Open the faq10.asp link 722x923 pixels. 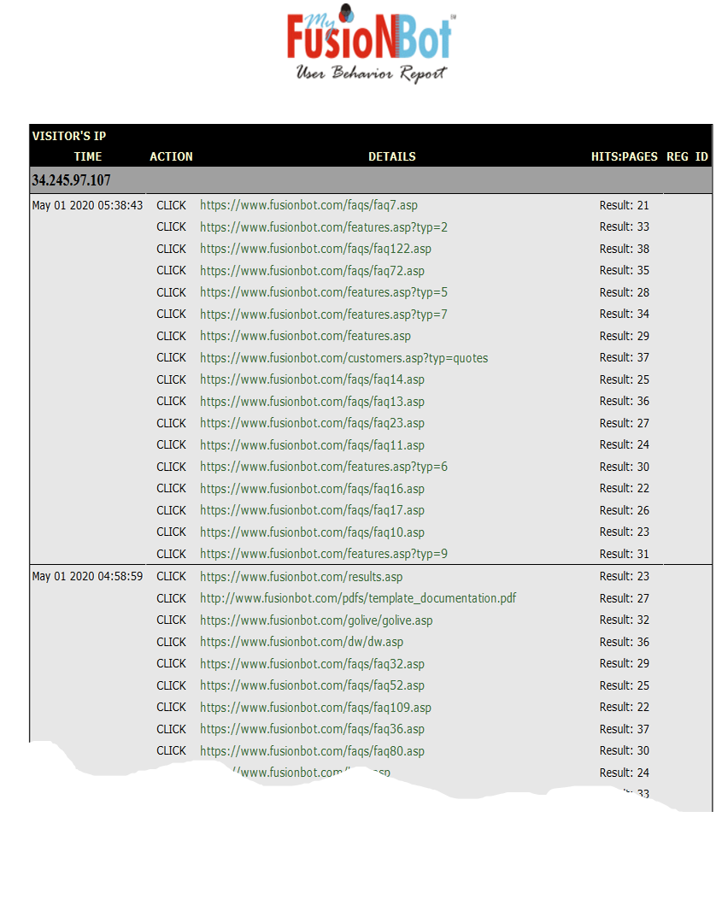pyautogui.click(x=312, y=532)
